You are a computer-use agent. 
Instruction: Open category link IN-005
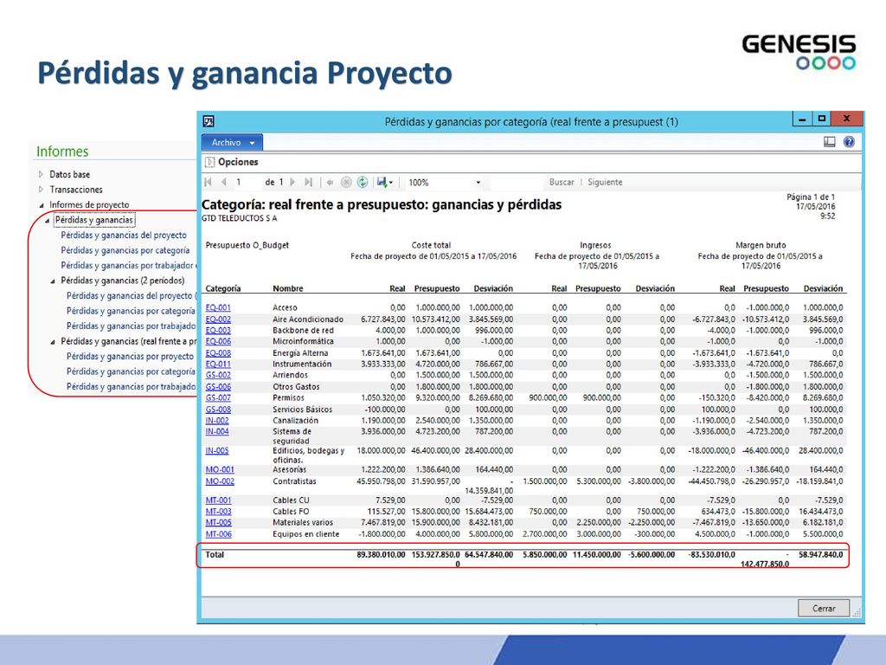[217, 450]
